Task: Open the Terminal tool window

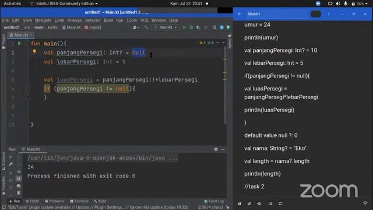Action: pos(79,201)
